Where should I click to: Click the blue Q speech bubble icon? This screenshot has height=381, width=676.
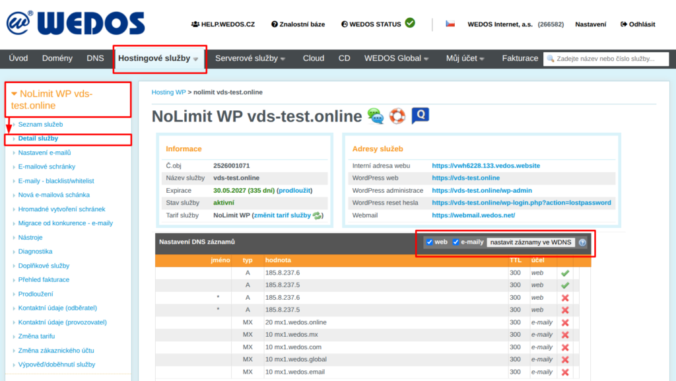coord(420,116)
